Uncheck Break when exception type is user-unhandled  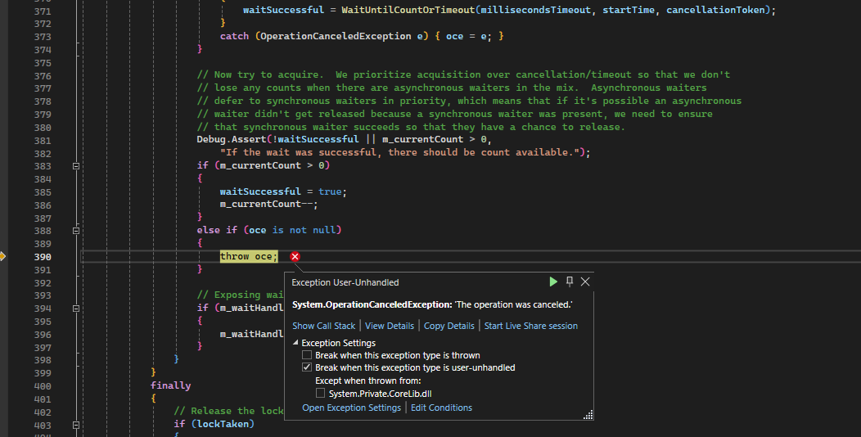307,367
